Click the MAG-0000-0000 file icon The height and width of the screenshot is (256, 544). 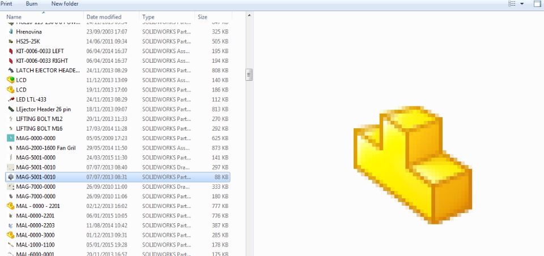point(10,138)
